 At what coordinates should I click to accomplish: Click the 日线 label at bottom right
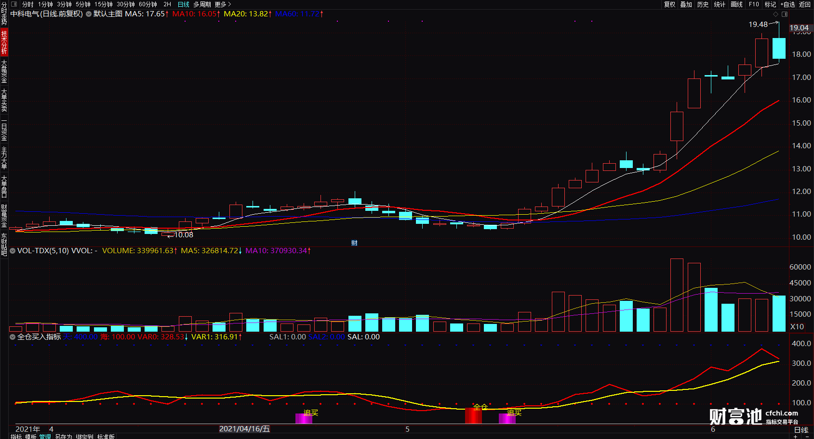pyautogui.click(x=801, y=430)
